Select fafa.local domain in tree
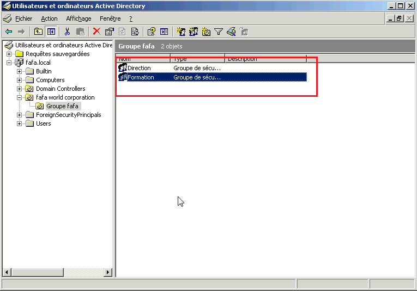The height and width of the screenshot is (291, 417). (x=38, y=63)
